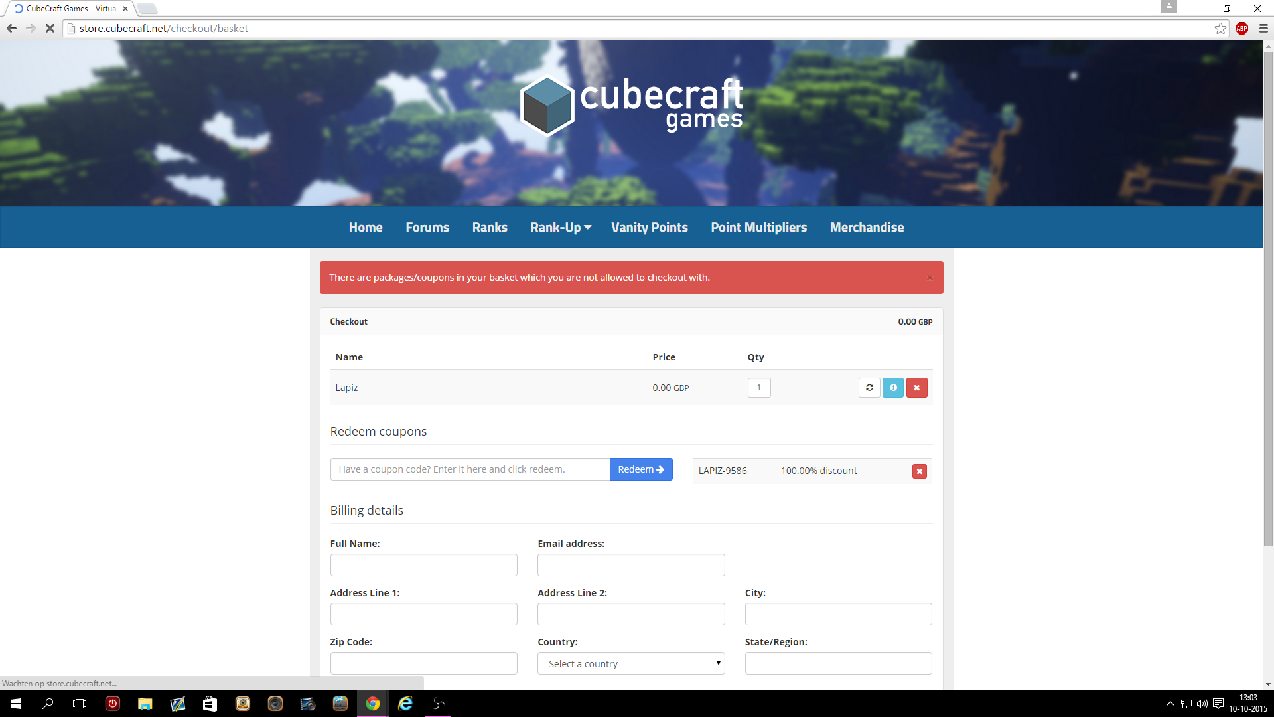The width and height of the screenshot is (1274, 717).
Task: Open the Windows Start menu
Action: (x=16, y=704)
